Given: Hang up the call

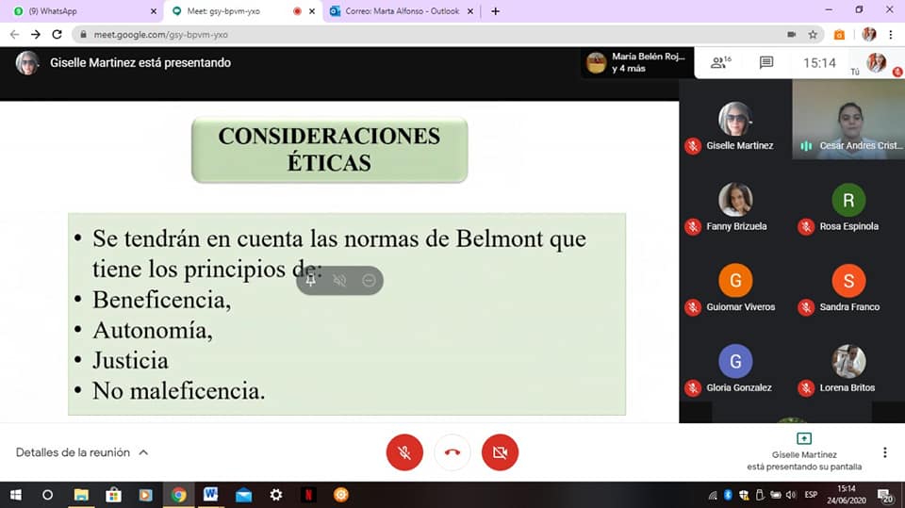Looking at the screenshot, I should tap(452, 452).
